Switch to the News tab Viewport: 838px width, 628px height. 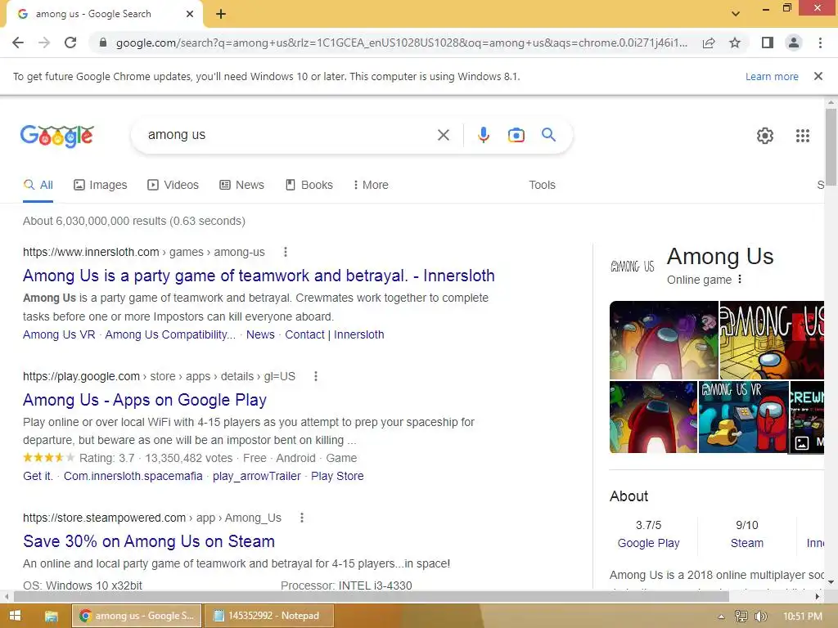click(241, 185)
